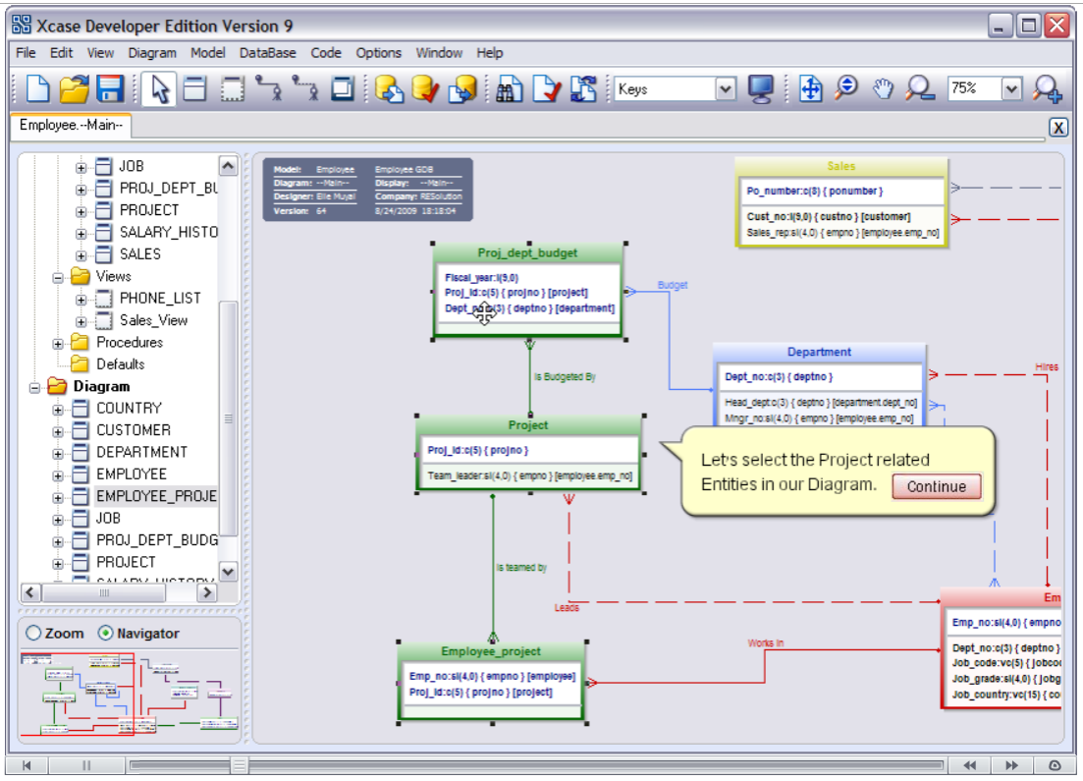1083x781 pixels.
Task: Select the Navigator radio button
Action: [106, 634]
